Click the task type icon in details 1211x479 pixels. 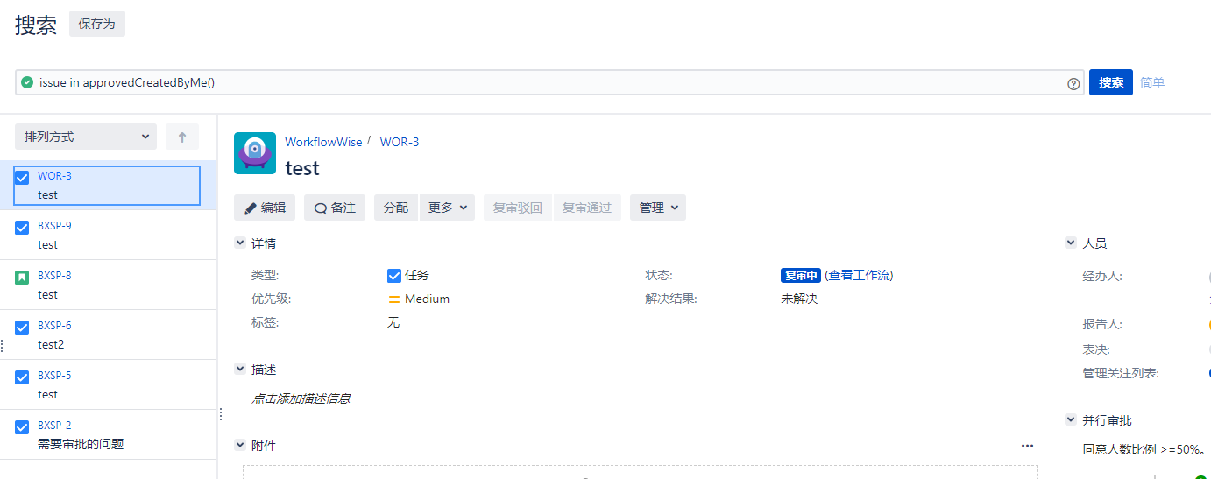click(394, 275)
